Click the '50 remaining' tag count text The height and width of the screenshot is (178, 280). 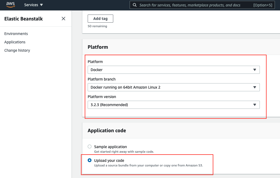coord(97,26)
